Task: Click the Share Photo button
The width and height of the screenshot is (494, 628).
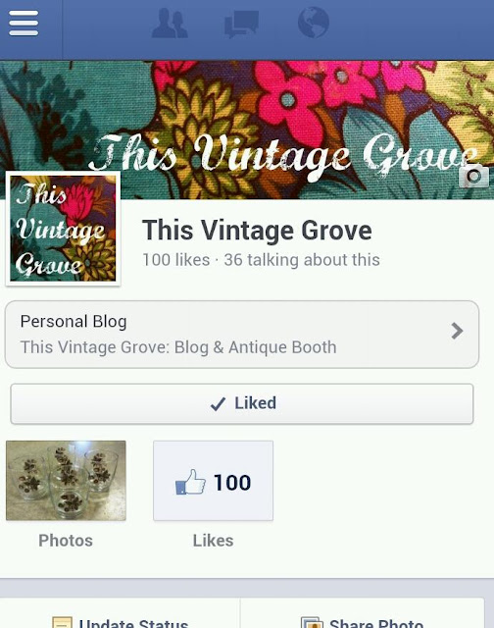Action: [x=363, y=617]
